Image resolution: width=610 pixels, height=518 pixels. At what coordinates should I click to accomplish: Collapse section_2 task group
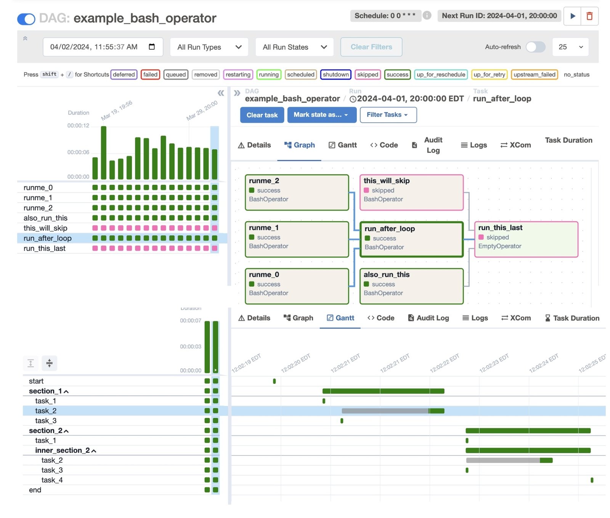[x=49, y=431]
